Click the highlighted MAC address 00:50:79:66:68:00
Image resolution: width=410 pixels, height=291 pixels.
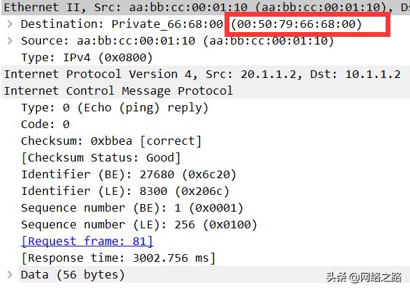(296, 24)
